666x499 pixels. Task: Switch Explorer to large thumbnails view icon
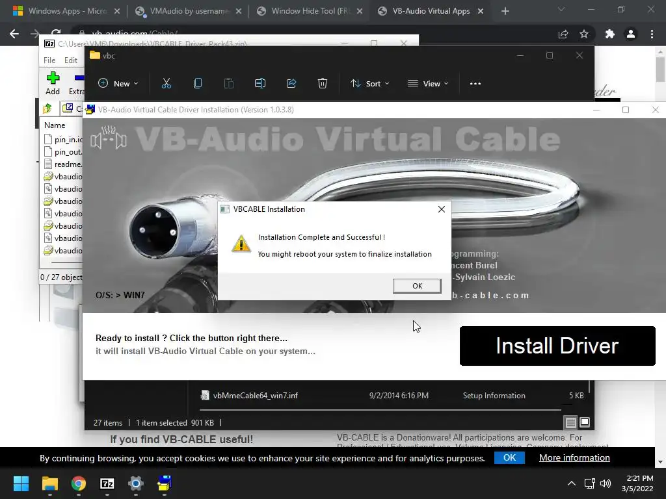(x=585, y=422)
